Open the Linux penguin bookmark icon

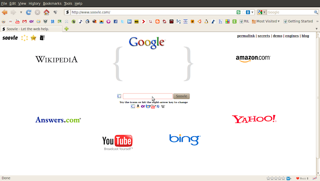click(x=206, y=21)
